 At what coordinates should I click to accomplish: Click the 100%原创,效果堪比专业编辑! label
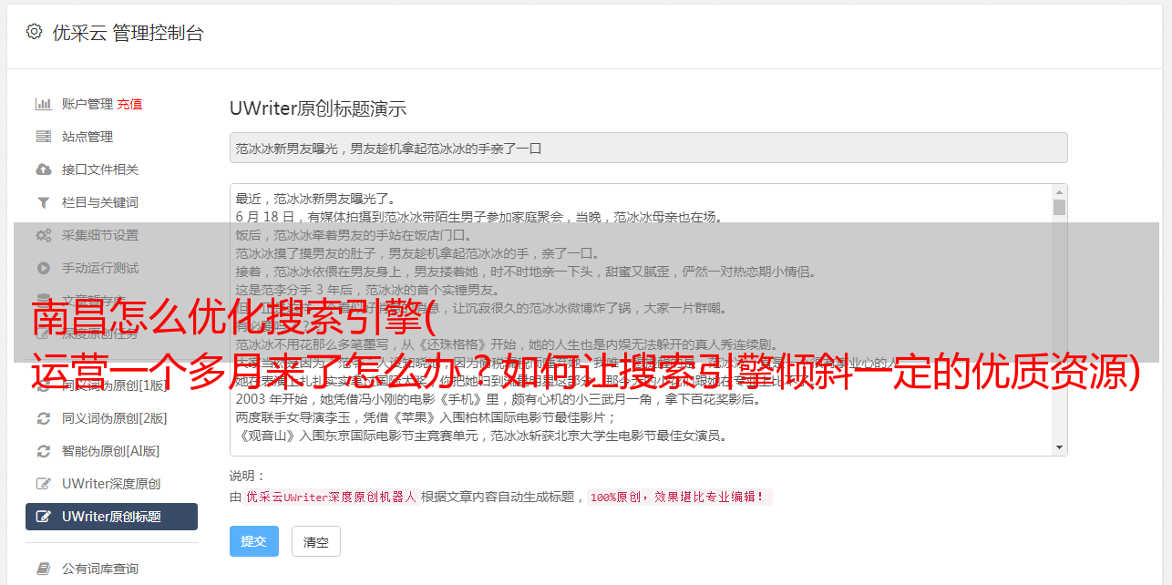[x=679, y=498]
